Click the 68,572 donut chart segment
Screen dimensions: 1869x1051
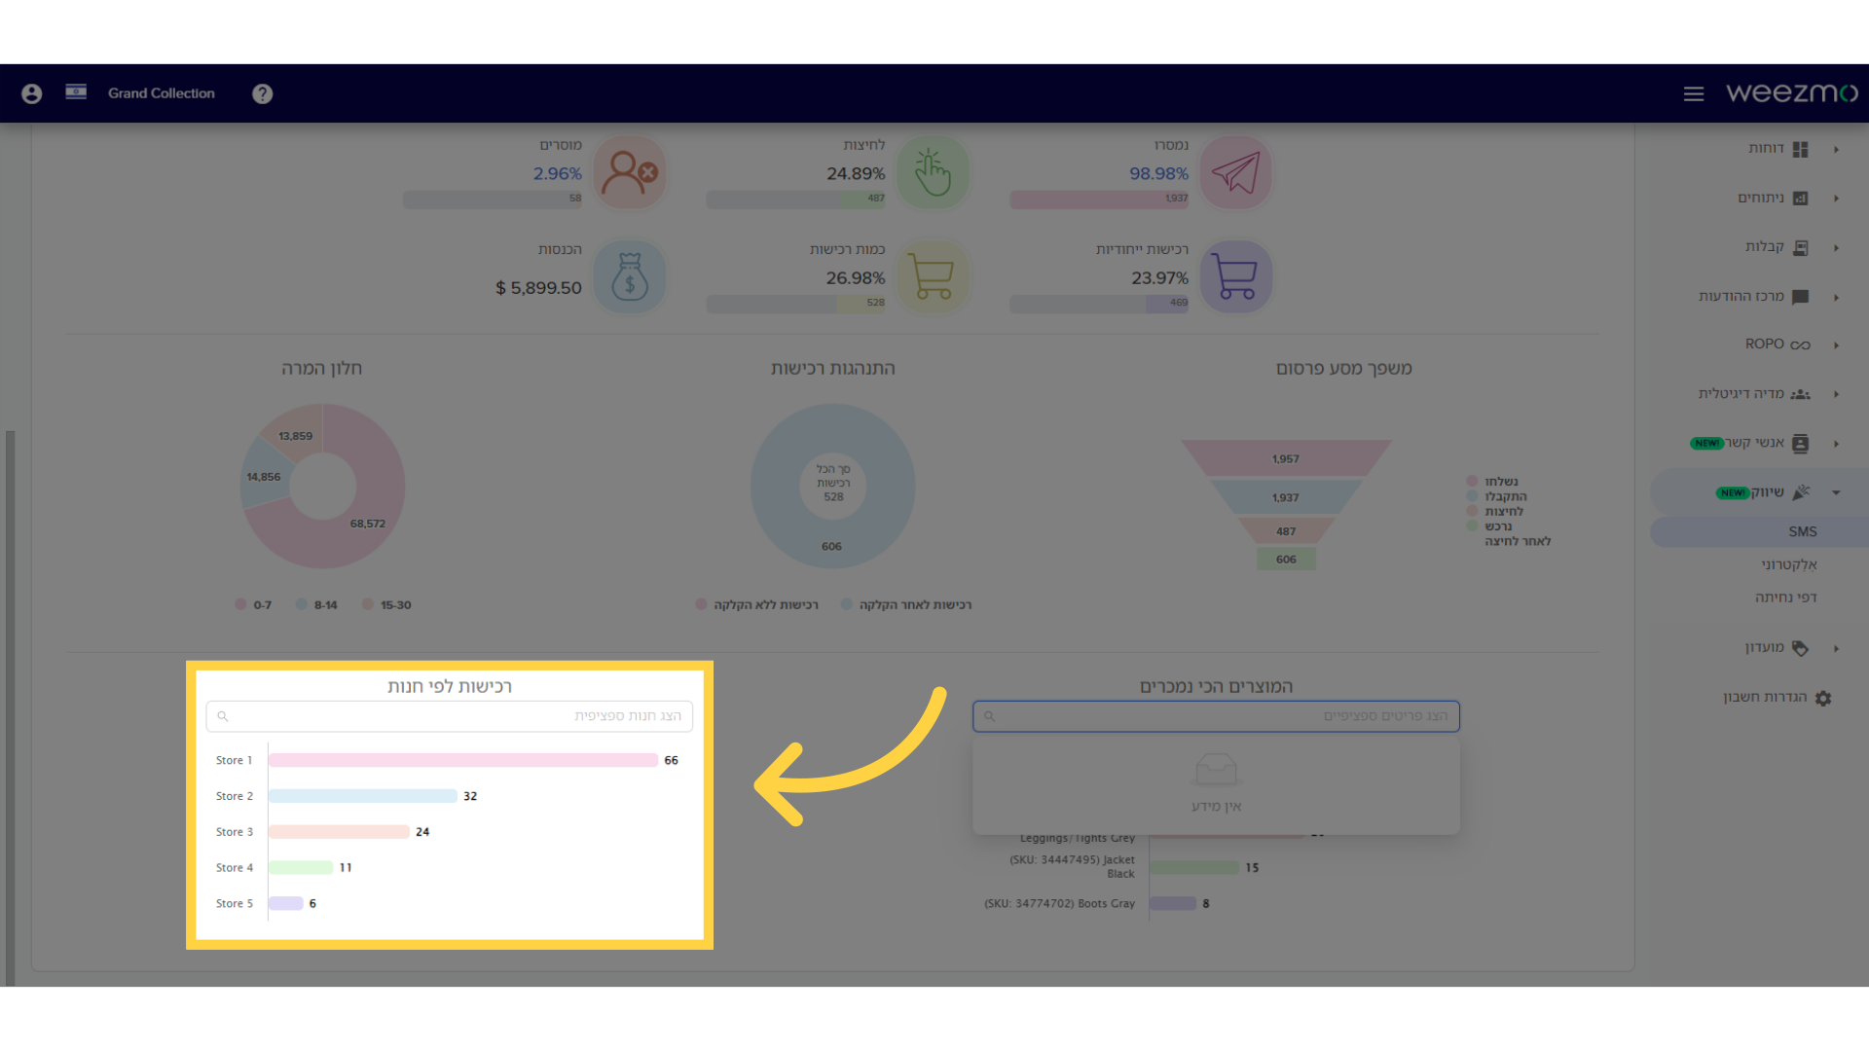tap(368, 524)
